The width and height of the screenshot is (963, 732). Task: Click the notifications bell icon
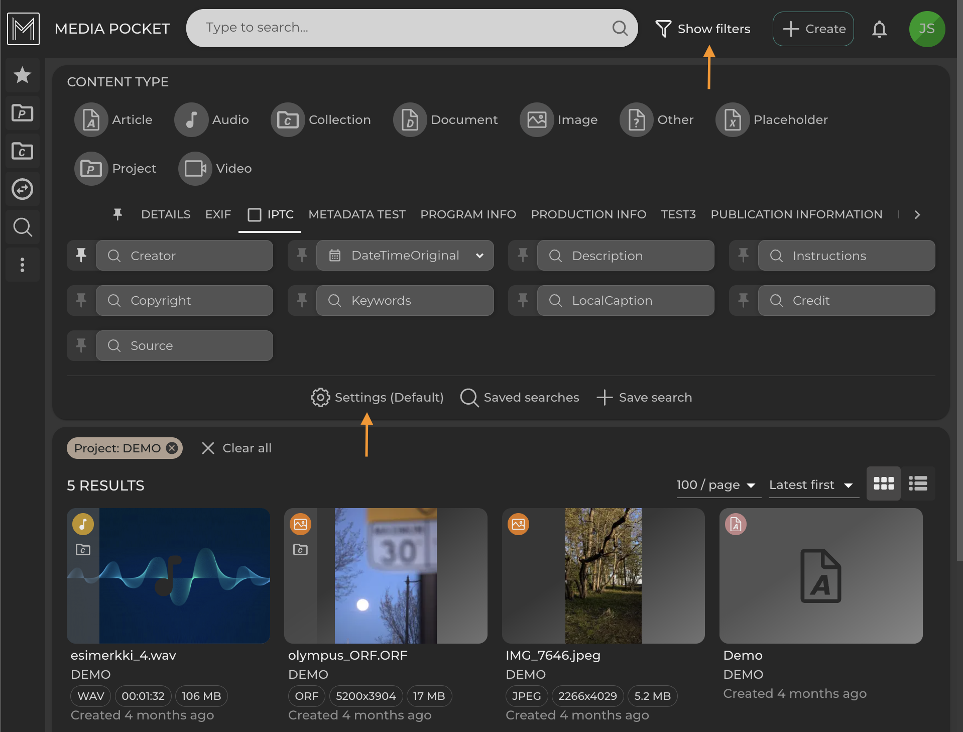[x=879, y=29]
